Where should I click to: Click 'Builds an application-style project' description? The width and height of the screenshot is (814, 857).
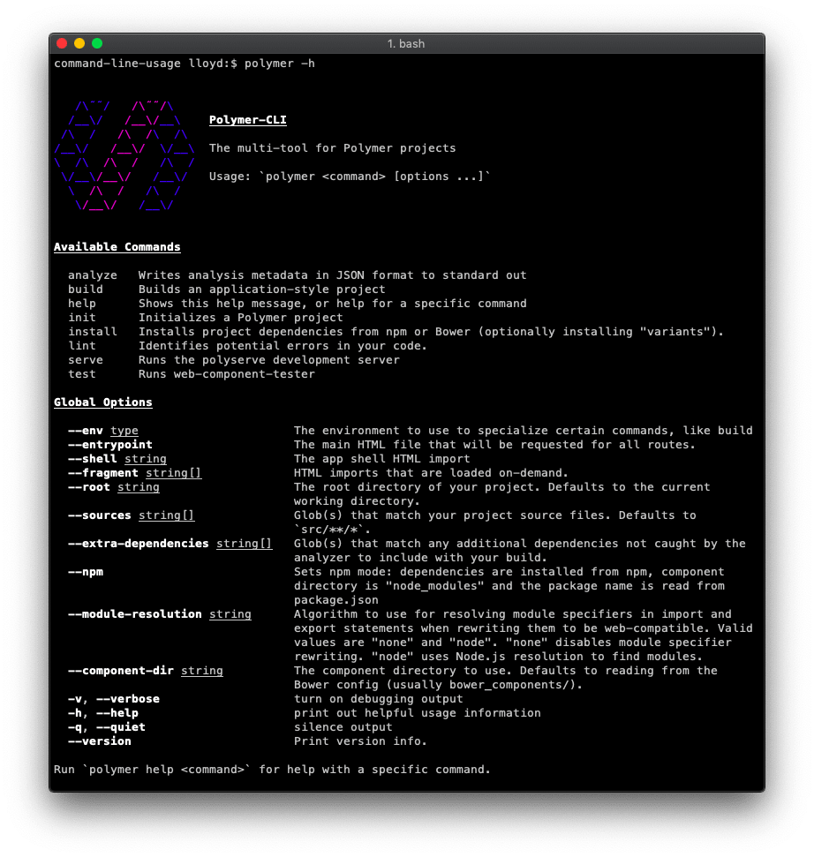coord(262,289)
